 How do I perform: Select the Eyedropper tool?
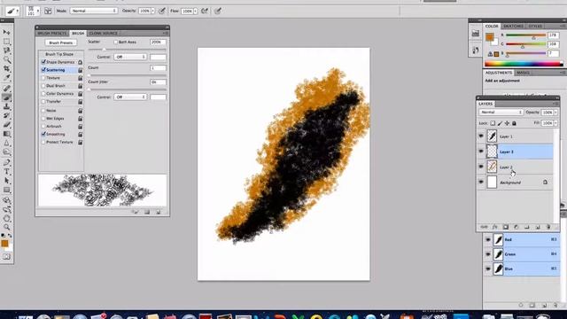click(x=6, y=78)
